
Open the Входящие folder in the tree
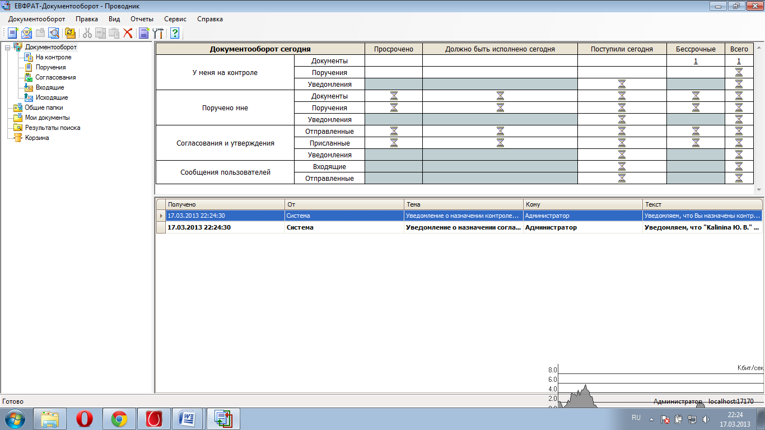[x=50, y=87]
